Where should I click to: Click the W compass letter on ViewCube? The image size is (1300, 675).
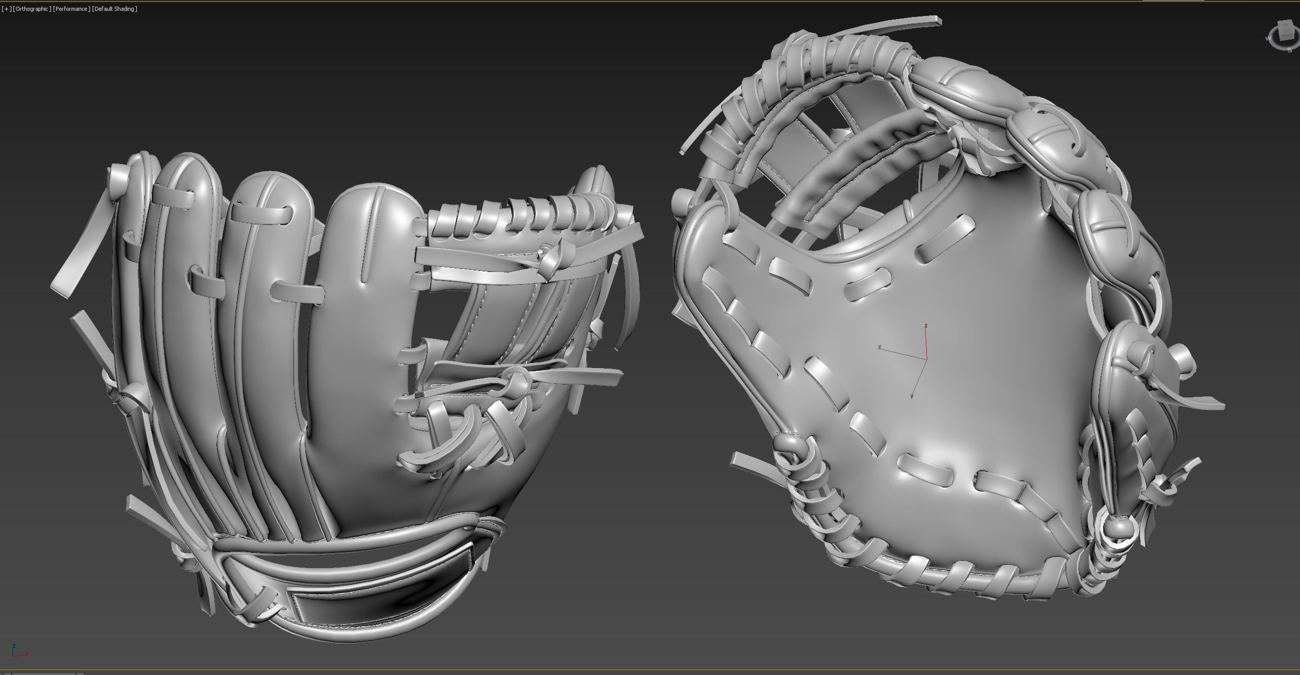pyautogui.click(x=1268, y=39)
